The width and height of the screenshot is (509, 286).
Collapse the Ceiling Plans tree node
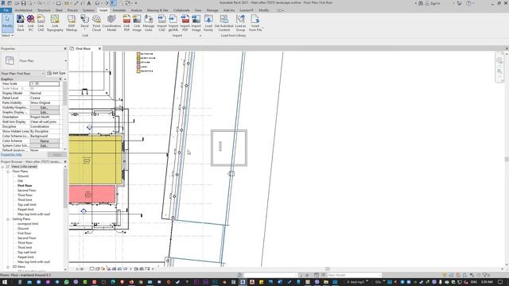[x=8, y=219]
